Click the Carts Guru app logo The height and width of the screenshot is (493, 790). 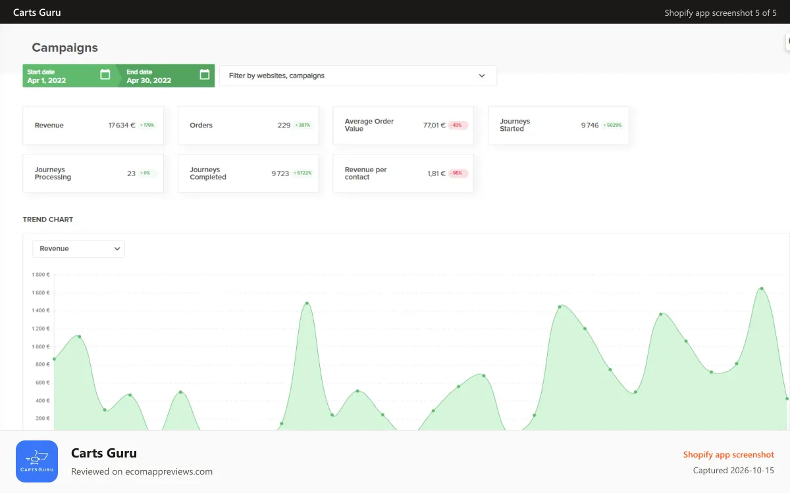pos(37,461)
